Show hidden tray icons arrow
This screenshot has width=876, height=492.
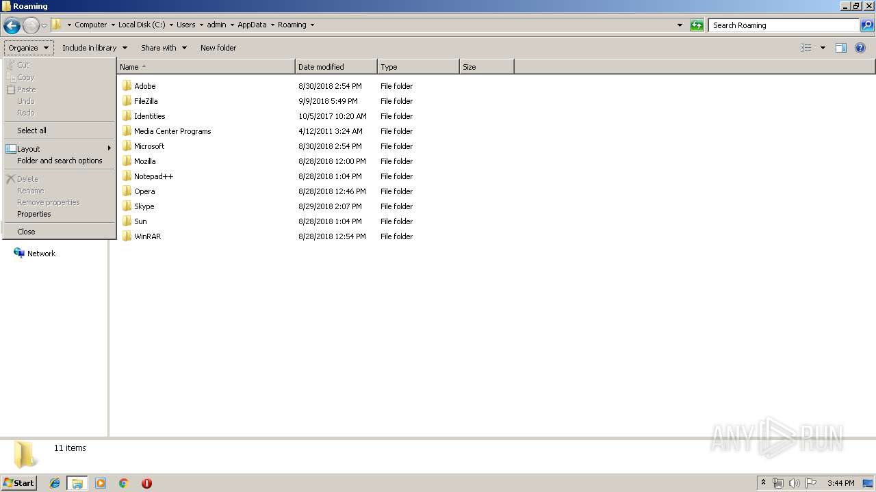tap(764, 483)
